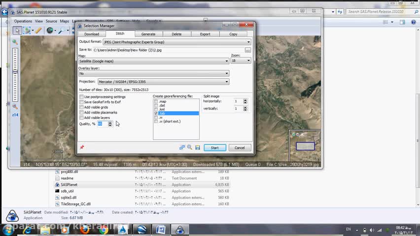Image resolution: width=420 pixels, height=236 pixels.
Task: Click the Explorer back arrow button
Action: point(4,12)
